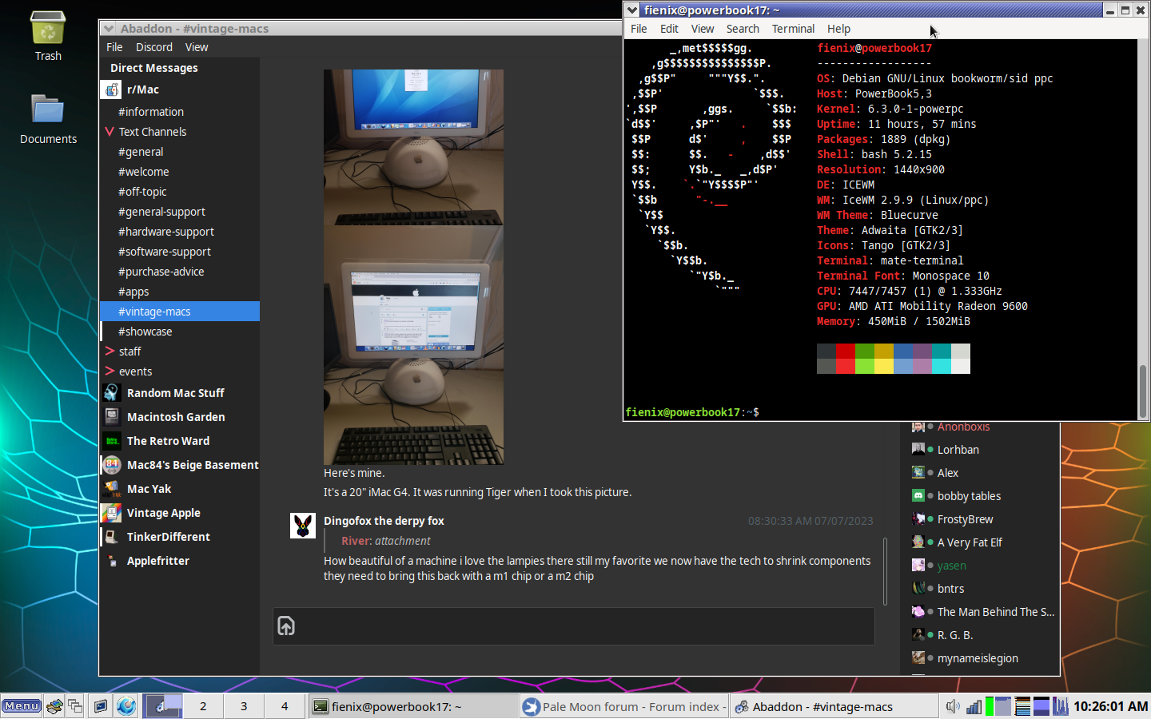Open the Trash desktop icon
Image resolution: width=1151 pixels, height=719 pixels.
(48, 29)
